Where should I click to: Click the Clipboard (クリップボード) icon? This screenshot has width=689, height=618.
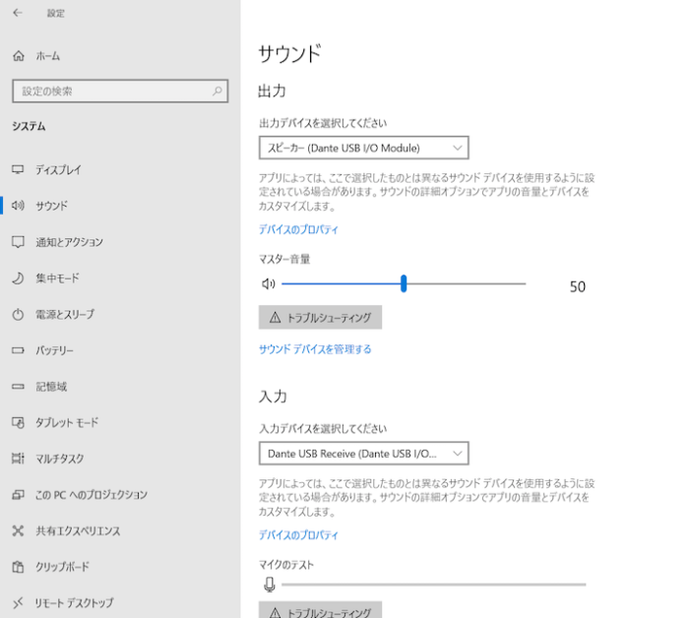18,567
